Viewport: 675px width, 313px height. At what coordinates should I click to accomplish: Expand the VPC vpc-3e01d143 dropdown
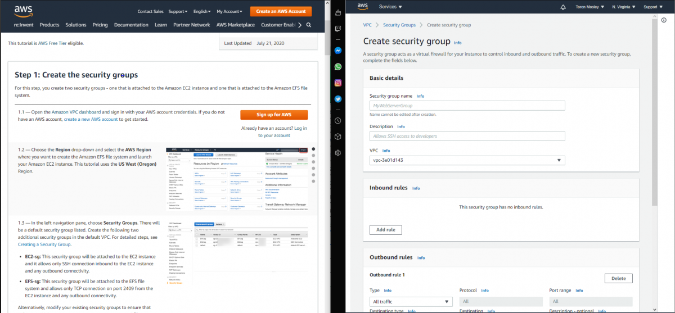pyautogui.click(x=467, y=160)
